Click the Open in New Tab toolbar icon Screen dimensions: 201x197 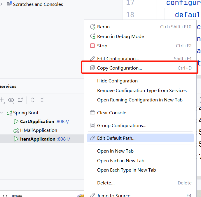click(20, 100)
